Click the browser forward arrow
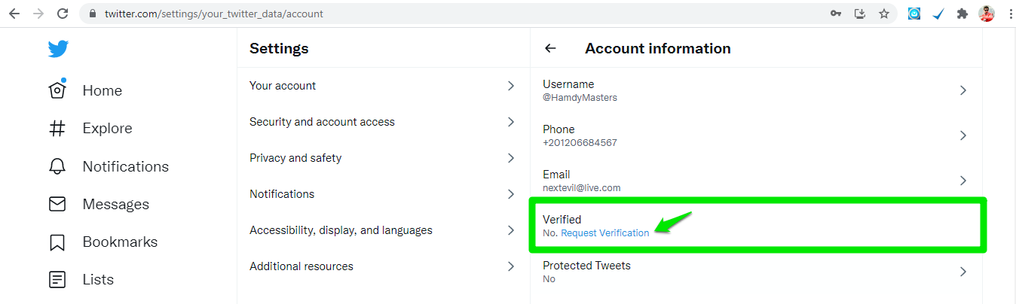This screenshot has height=304, width=1016. click(38, 14)
